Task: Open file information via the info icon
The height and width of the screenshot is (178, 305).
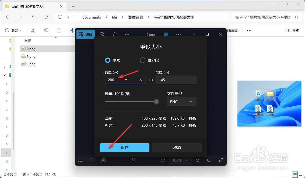Action: pyautogui.click(x=103, y=160)
